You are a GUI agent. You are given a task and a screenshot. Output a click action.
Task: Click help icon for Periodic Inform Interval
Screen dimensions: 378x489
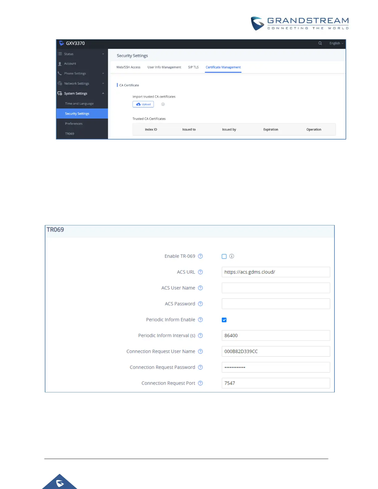[x=200, y=336]
